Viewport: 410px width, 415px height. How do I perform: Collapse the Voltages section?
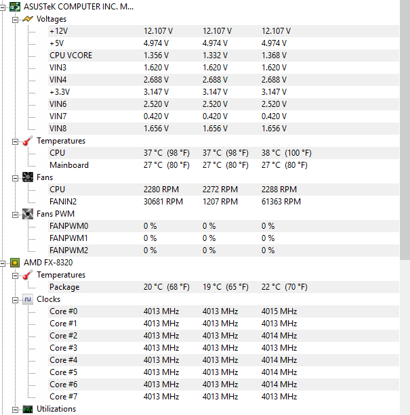click(x=15, y=20)
